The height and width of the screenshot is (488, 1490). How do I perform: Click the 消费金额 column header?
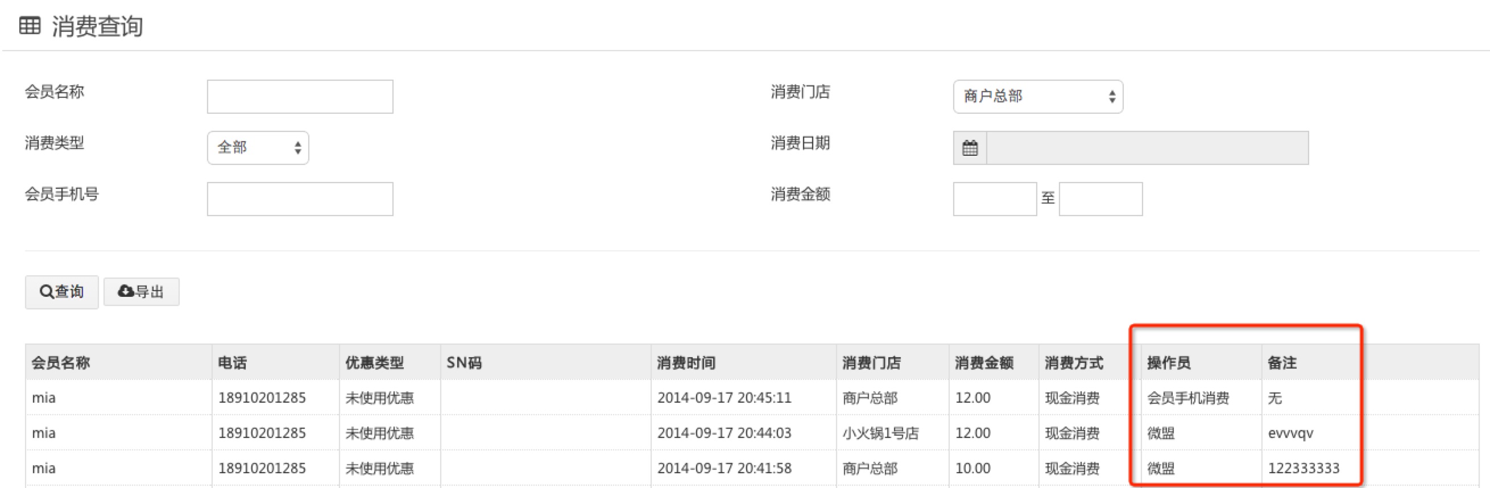tap(984, 362)
